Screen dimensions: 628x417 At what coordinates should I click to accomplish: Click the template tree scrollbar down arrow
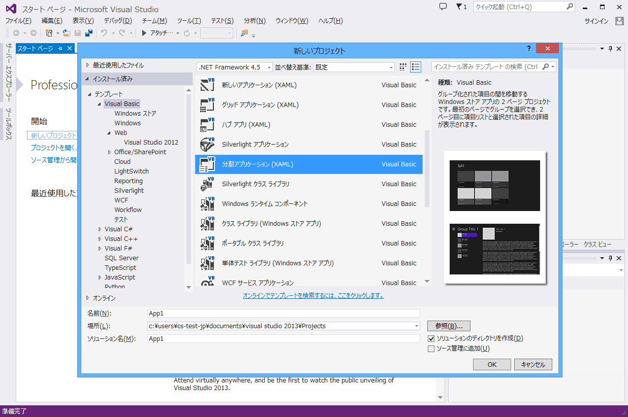[189, 287]
